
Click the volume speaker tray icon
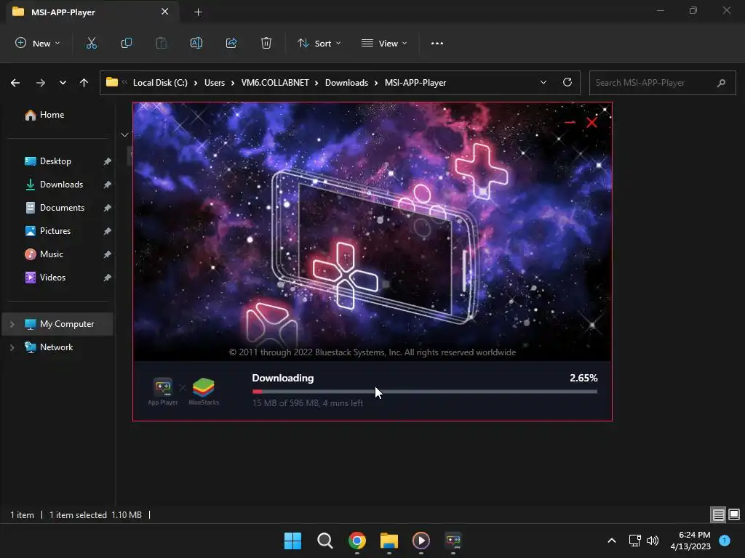pyautogui.click(x=653, y=541)
